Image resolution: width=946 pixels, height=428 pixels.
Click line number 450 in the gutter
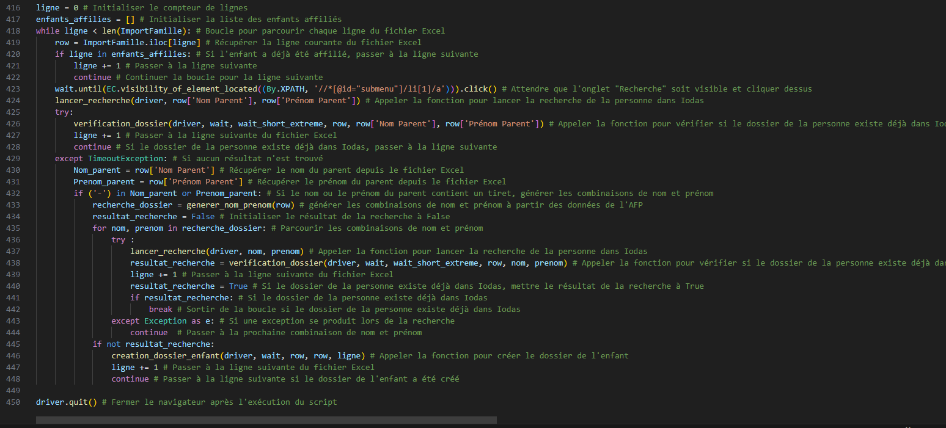point(17,402)
